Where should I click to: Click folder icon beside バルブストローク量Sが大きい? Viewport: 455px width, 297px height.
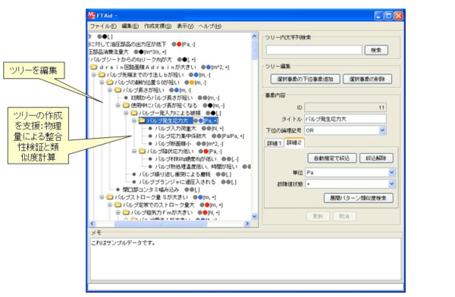110,197
